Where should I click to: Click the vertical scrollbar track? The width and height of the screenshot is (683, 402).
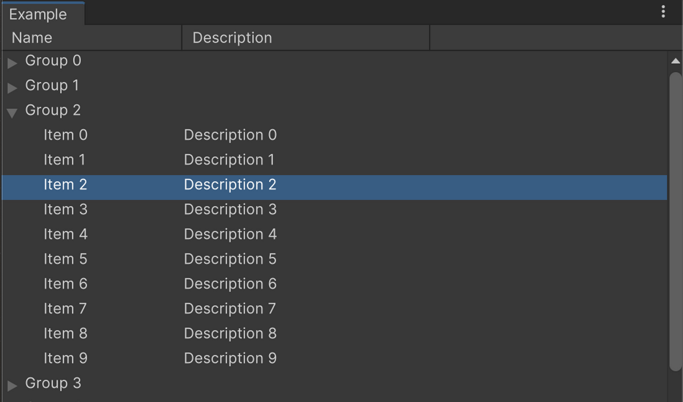point(675,228)
